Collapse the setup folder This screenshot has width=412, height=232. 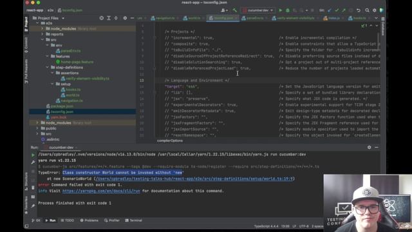pos(52,84)
